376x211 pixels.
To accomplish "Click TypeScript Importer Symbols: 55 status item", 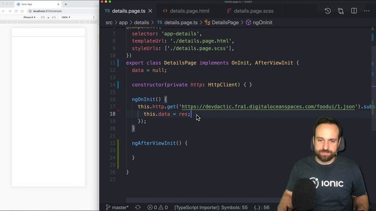I will [x=211, y=207].
